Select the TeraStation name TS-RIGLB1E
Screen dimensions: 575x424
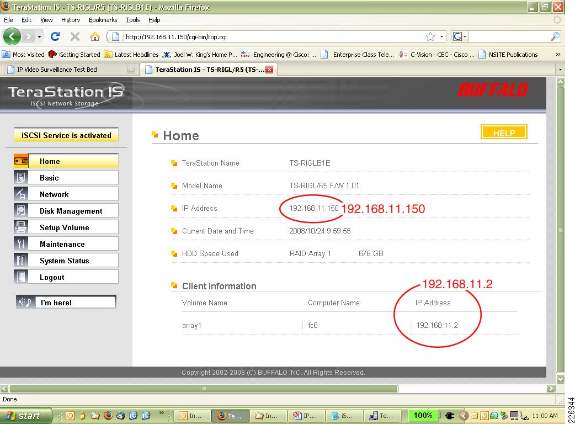click(310, 163)
